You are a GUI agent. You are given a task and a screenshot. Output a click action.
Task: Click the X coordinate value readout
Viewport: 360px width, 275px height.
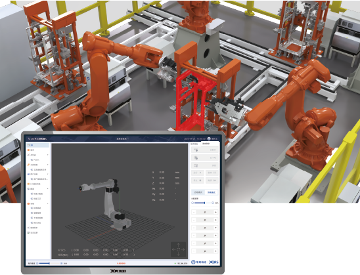coord(162,172)
